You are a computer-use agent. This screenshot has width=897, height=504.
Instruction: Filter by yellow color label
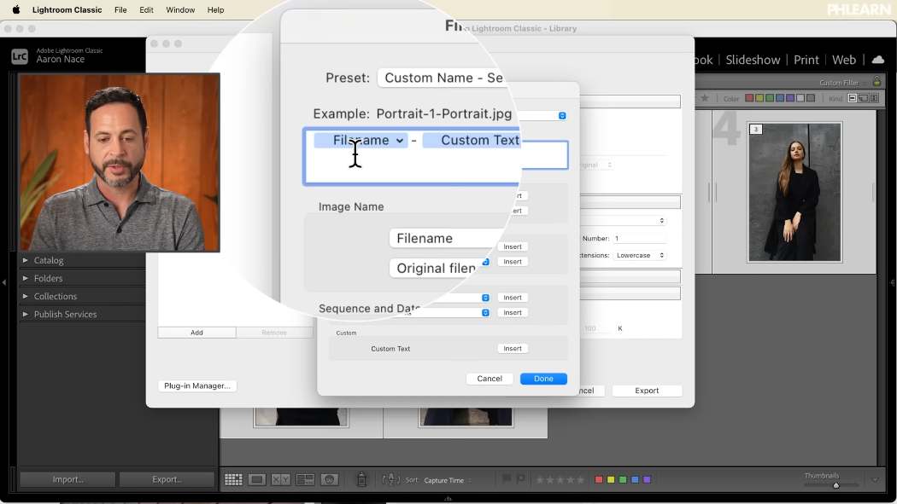point(759,98)
